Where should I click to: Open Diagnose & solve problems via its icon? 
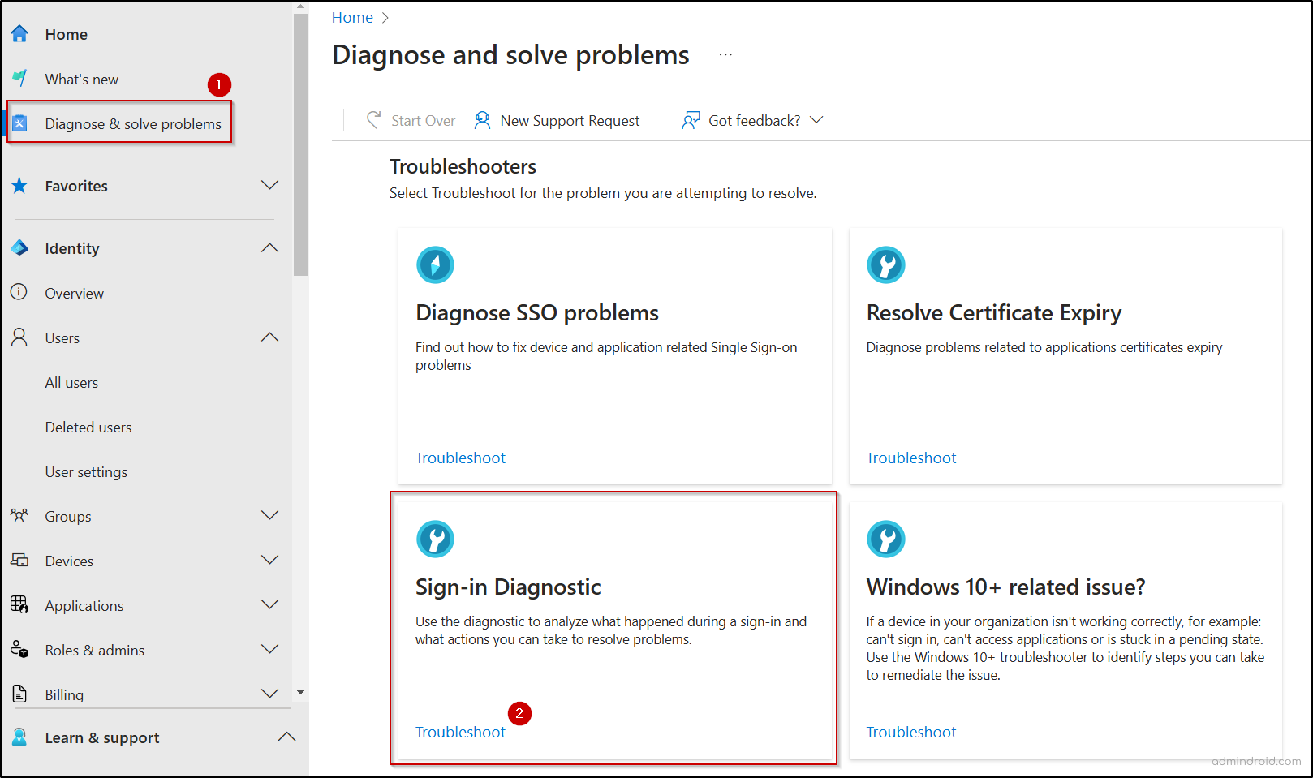(21, 123)
